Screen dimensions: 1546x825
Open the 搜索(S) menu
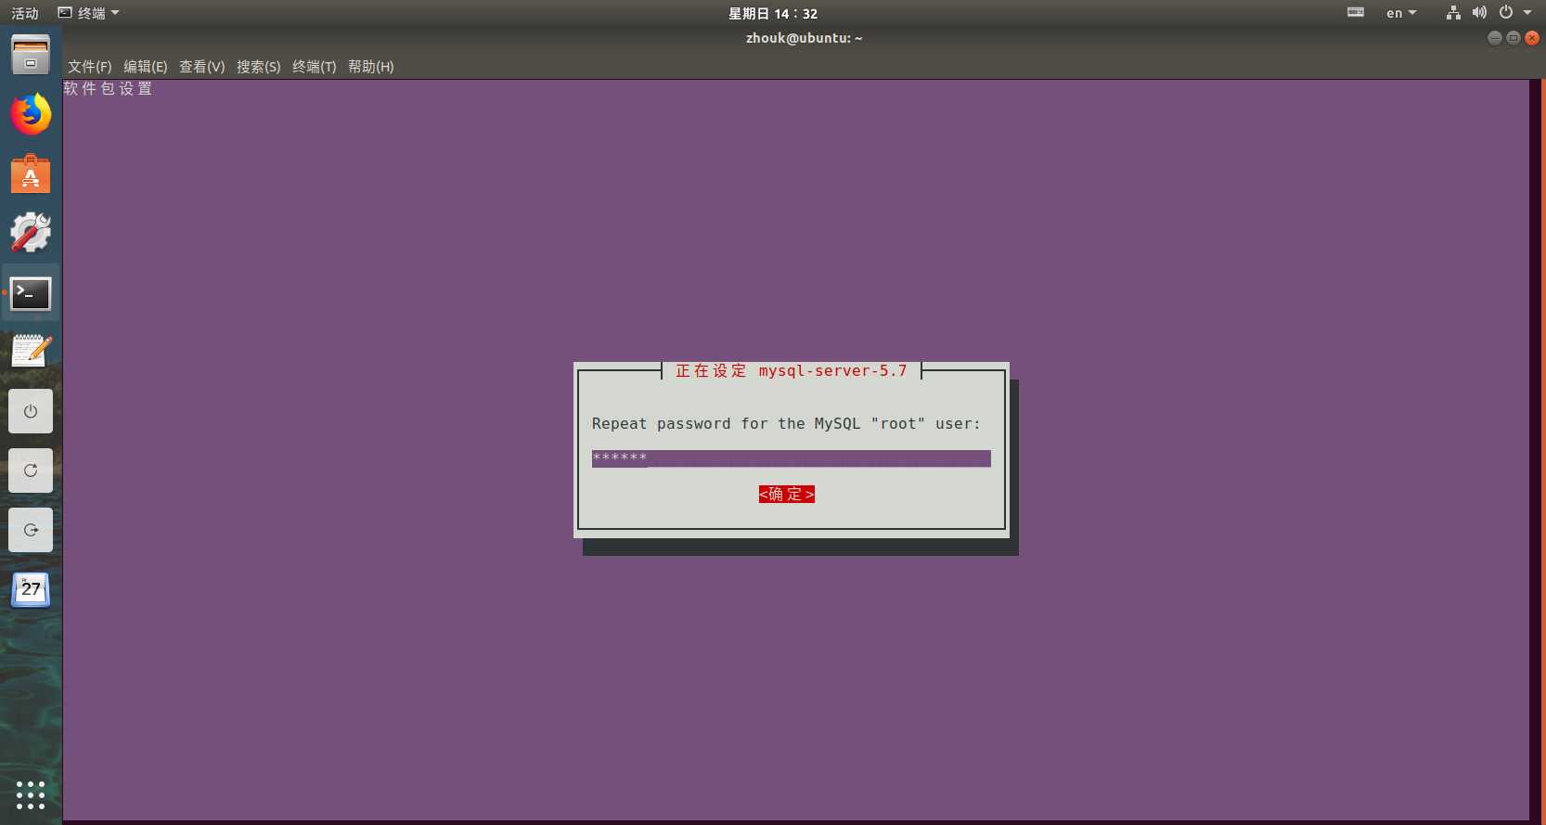[x=259, y=67]
